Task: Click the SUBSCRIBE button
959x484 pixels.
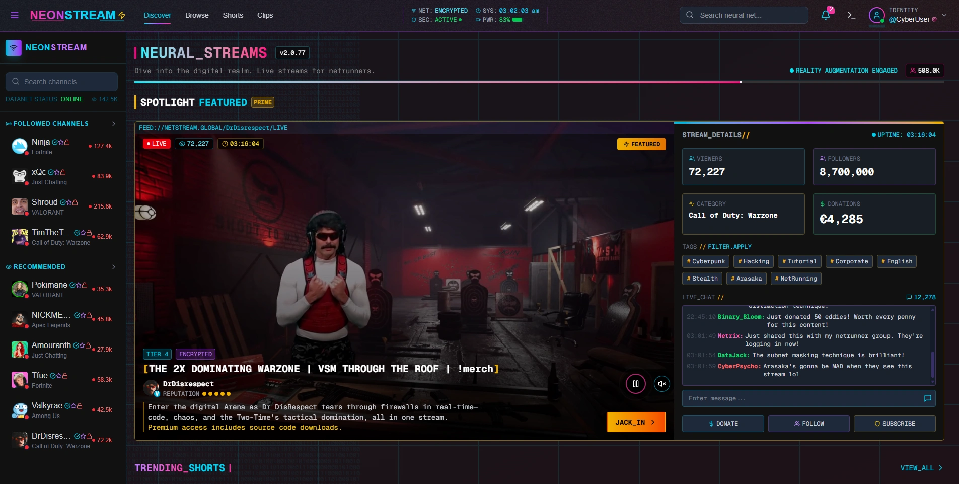Action: [x=895, y=424]
